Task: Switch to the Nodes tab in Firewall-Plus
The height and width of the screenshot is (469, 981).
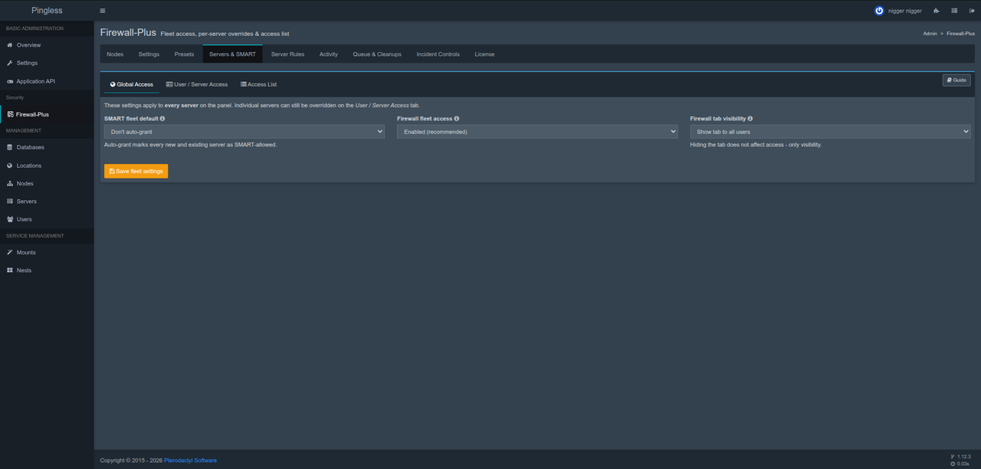Action: (x=115, y=54)
